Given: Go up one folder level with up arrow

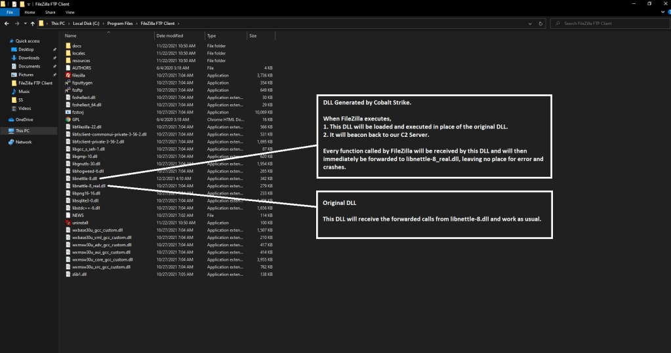Looking at the screenshot, I should (32, 24).
